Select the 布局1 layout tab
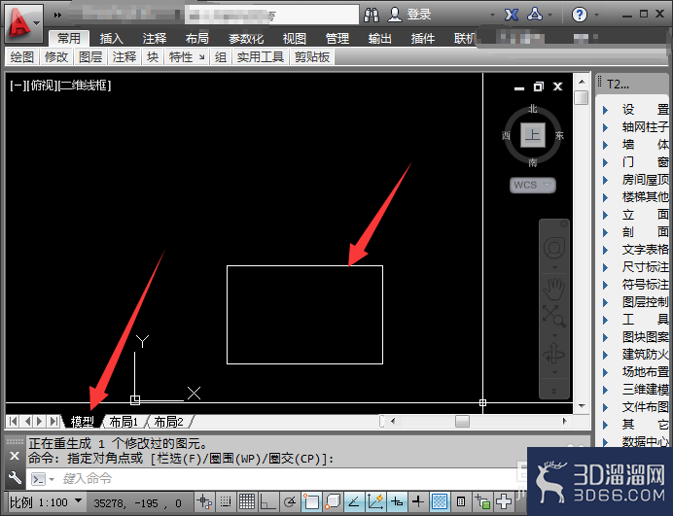 [124, 421]
